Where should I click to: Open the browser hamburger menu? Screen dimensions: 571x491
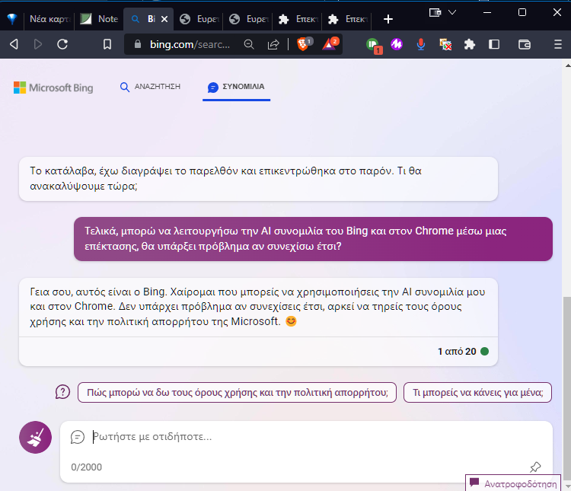coord(557,44)
